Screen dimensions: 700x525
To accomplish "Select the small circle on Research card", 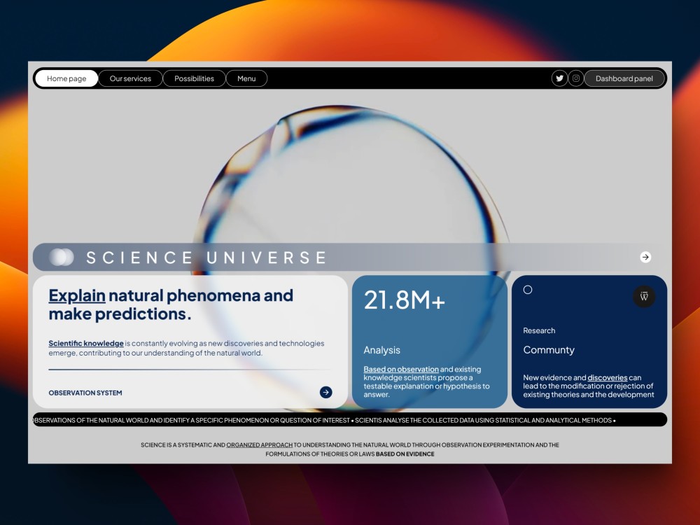I will [528, 290].
